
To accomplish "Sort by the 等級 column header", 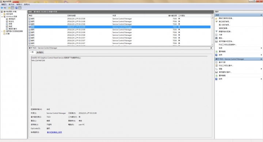I will [47, 16].
